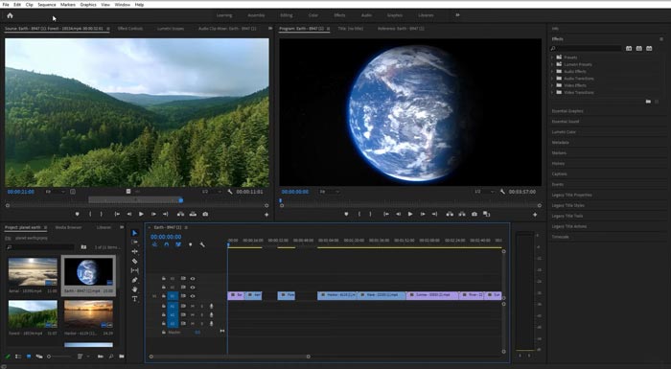
Task: Open Source monitor wrench settings
Action: click(230, 192)
